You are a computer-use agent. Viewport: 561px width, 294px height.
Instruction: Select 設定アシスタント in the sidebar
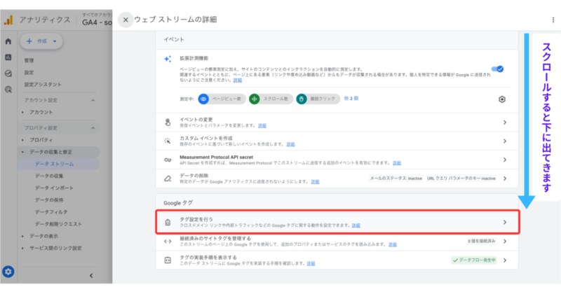(43, 85)
